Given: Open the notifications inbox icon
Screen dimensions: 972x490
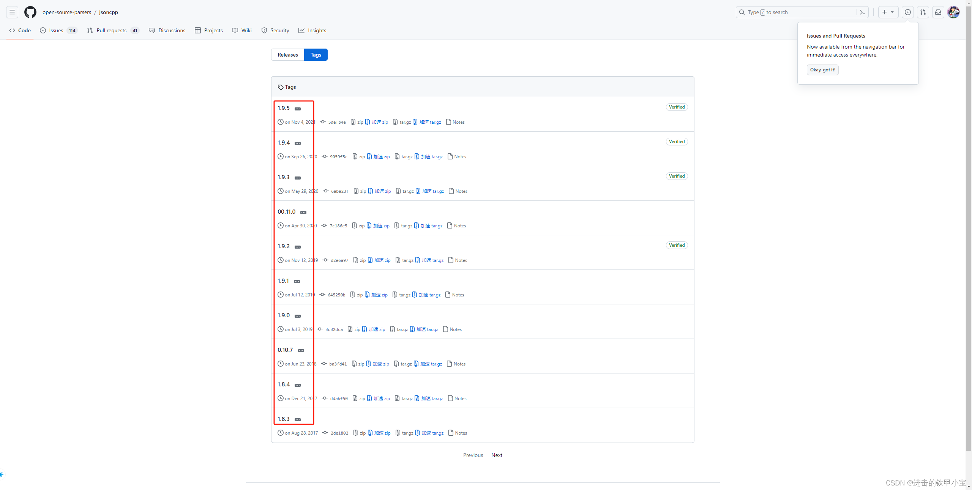Looking at the screenshot, I should 938,12.
